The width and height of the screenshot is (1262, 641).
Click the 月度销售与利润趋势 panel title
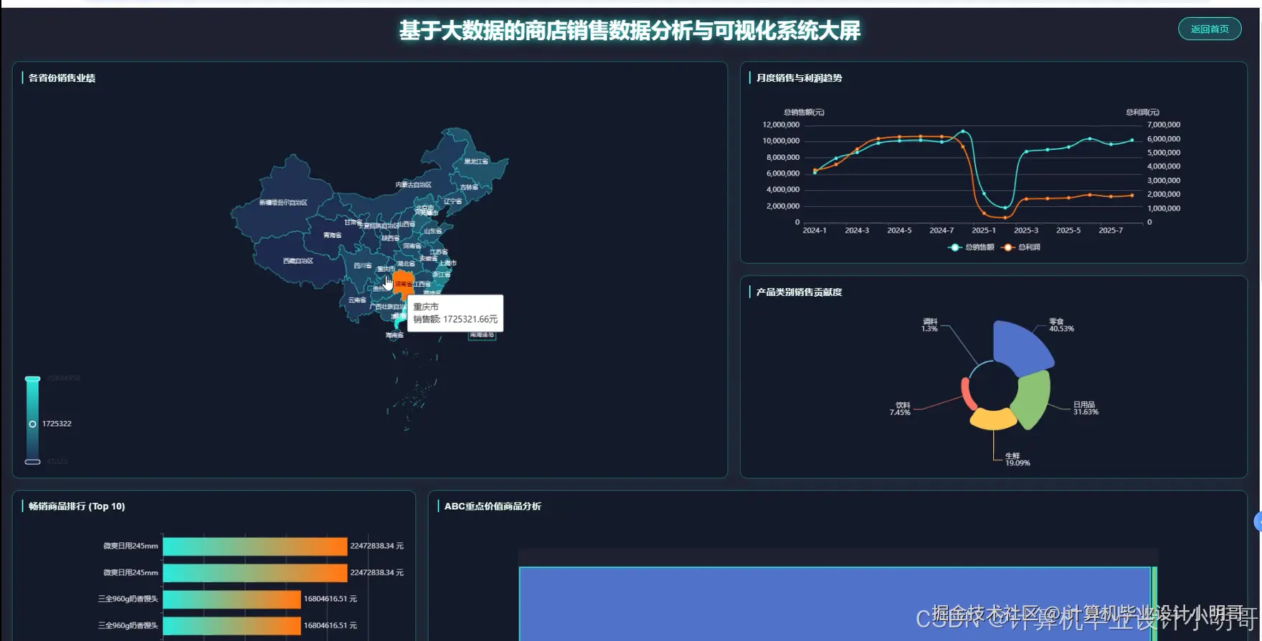pos(799,78)
